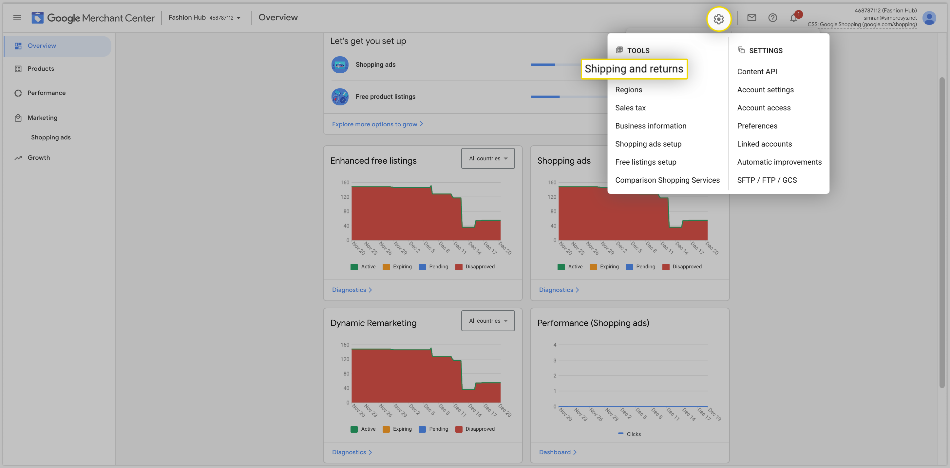Viewport: 950px width, 468px height.
Task: Open Shopping ads under Marketing sidebar
Action: pos(50,137)
